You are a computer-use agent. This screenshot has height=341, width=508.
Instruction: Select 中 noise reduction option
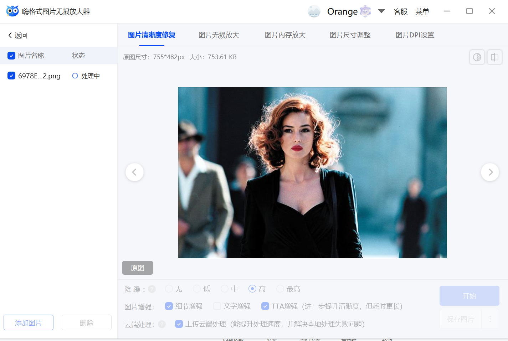225,289
